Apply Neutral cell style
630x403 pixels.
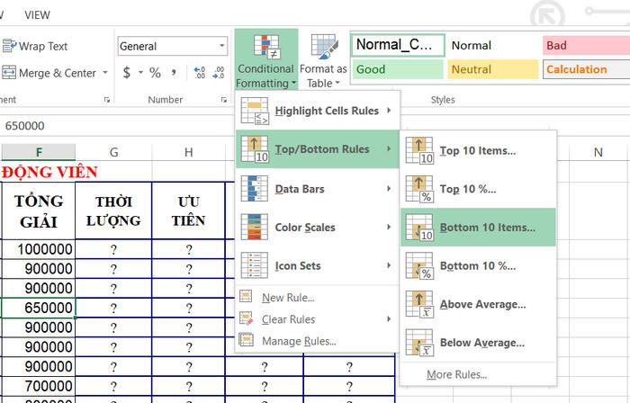tap(492, 69)
